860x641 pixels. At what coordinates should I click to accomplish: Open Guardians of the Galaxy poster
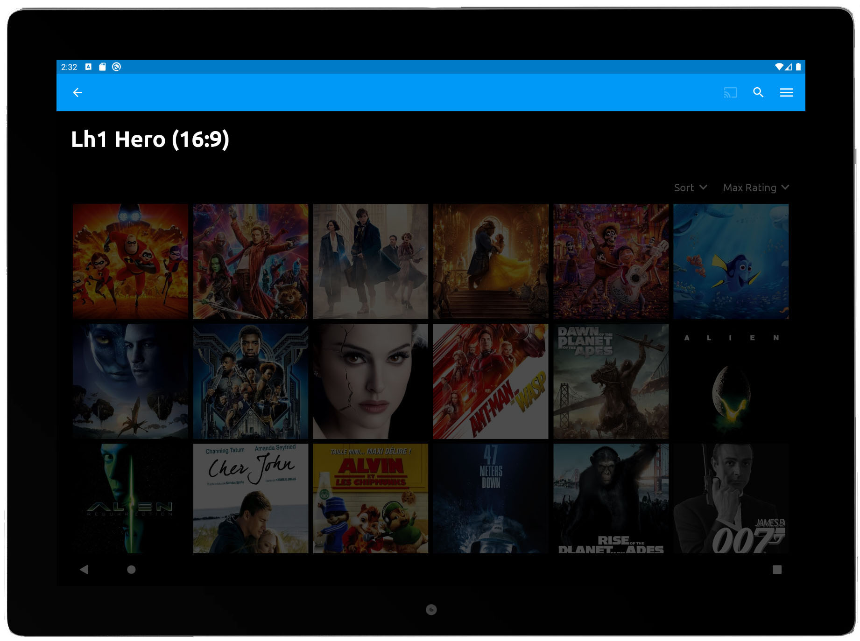coord(251,261)
